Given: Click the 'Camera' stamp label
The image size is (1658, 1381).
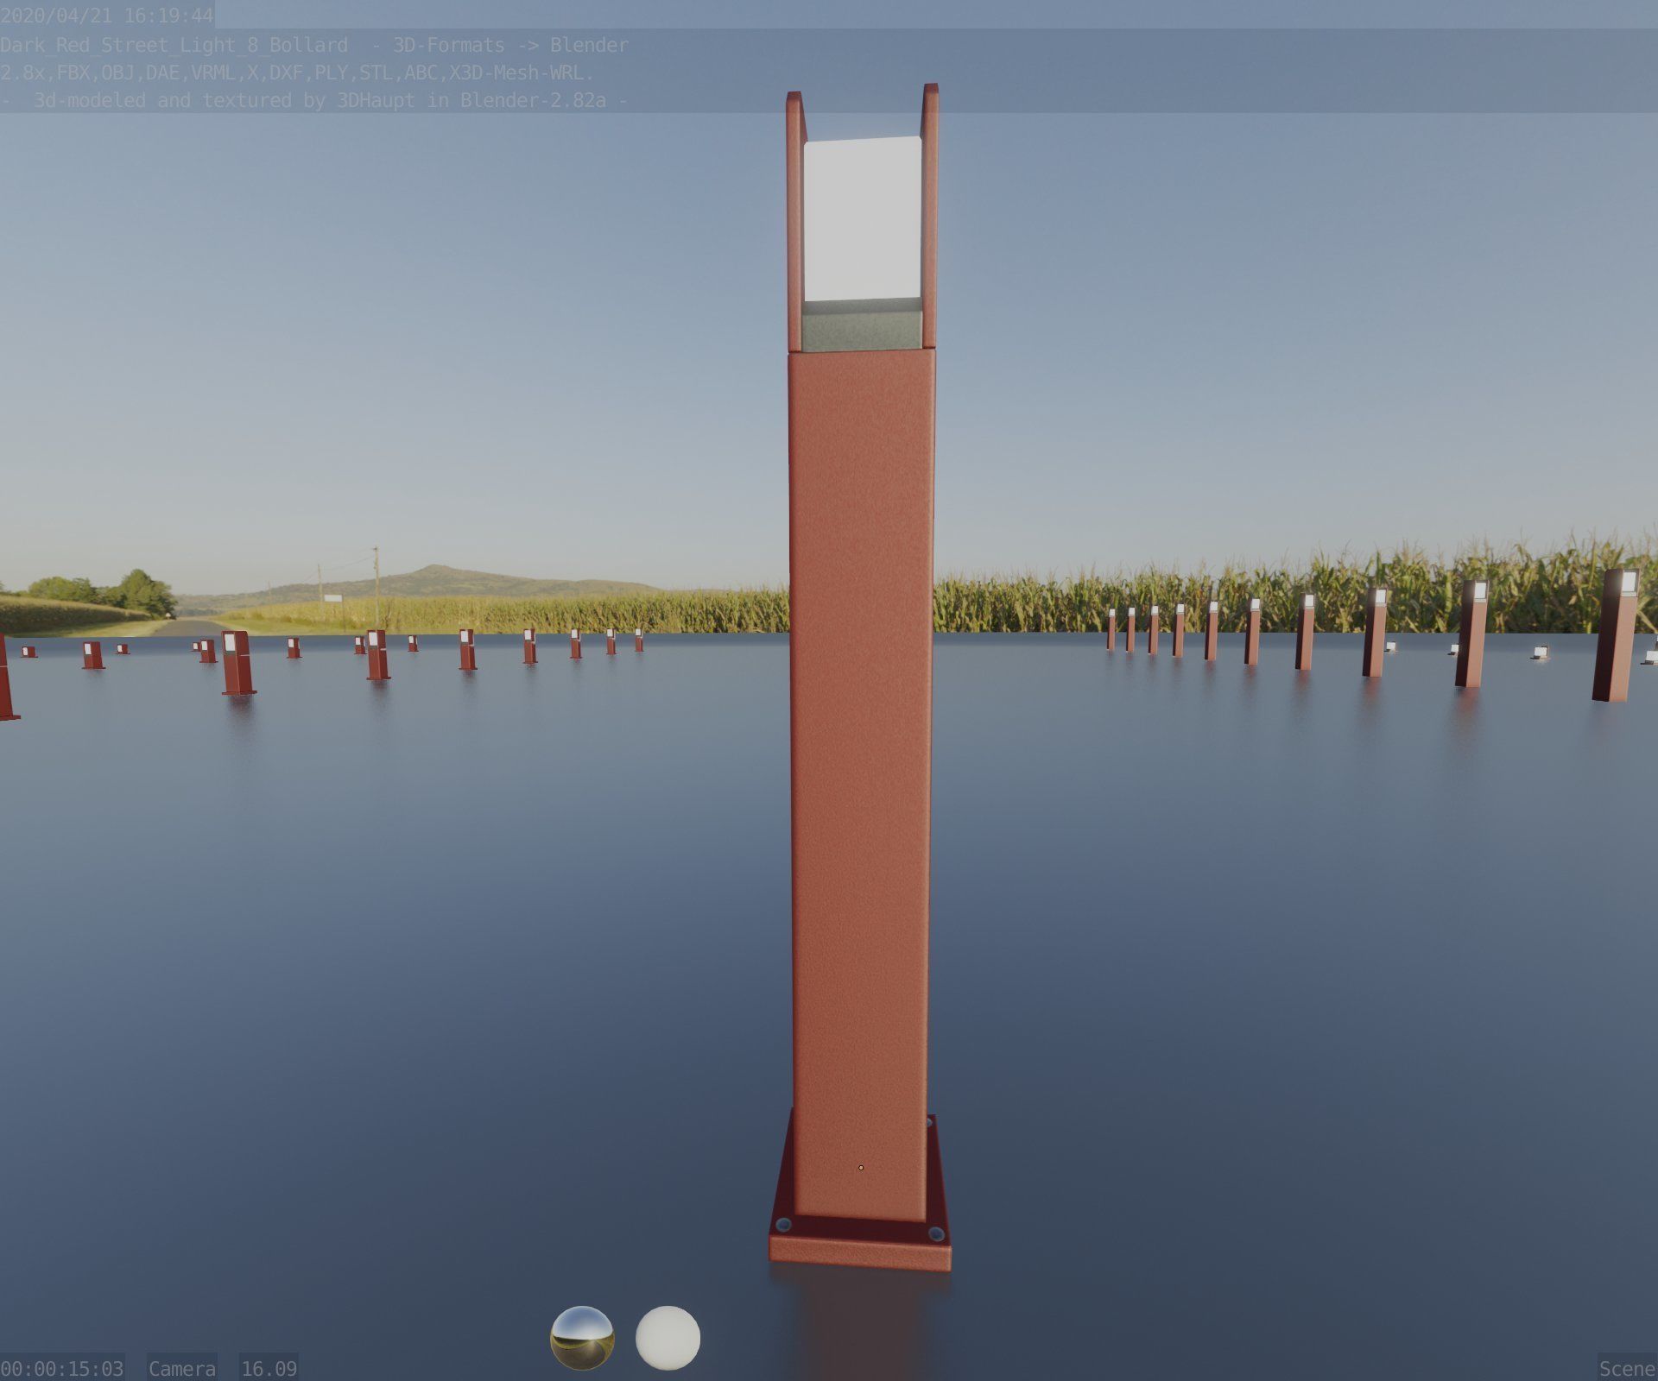Looking at the screenshot, I should coord(182,1368).
